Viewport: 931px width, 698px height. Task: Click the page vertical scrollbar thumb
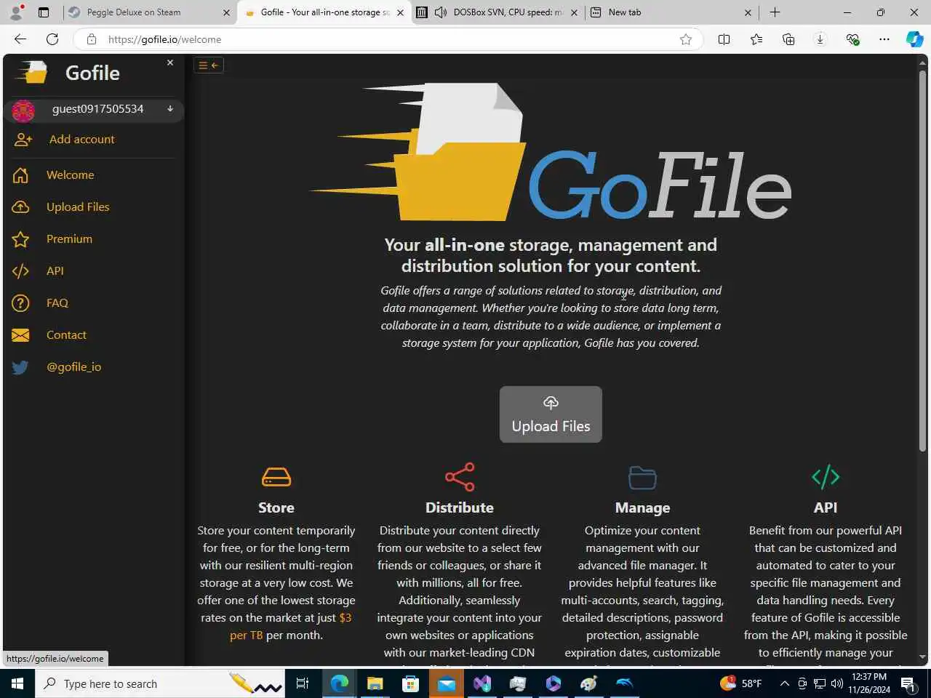(922, 262)
